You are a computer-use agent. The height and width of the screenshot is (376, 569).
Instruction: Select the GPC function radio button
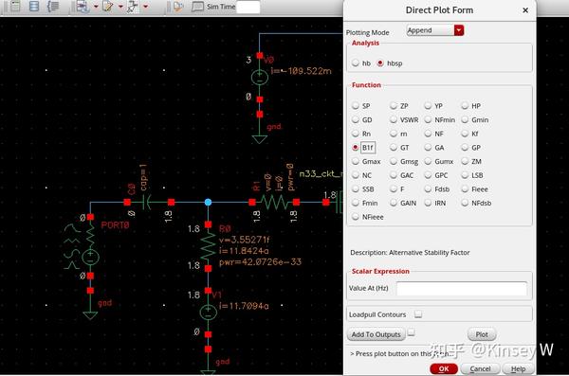coord(428,175)
